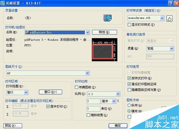
Task: Open the monochrome.ctb plot style dropdown
Action: pos(162,18)
